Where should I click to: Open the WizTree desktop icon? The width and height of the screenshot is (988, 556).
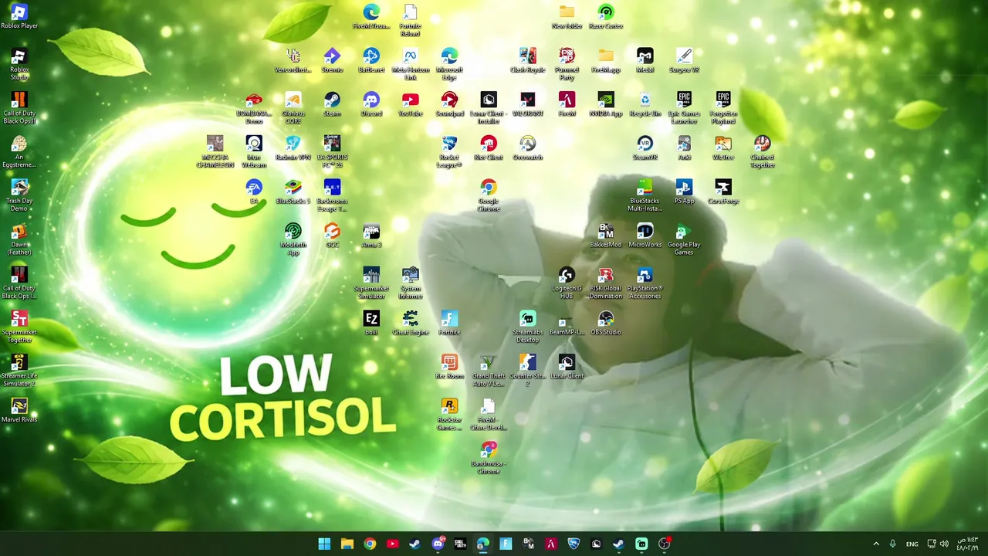(x=723, y=147)
